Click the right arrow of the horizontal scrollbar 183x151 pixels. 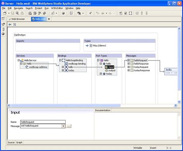[x=176, y=106]
